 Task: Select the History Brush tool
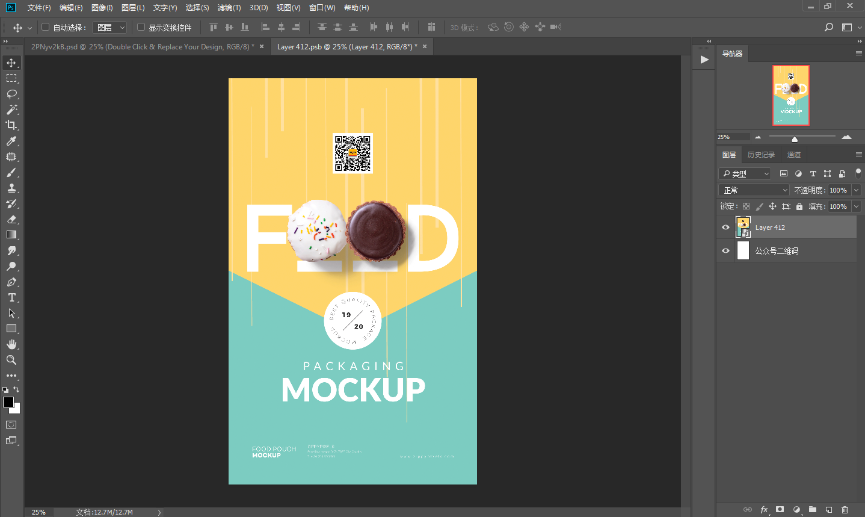[x=11, y=203]
